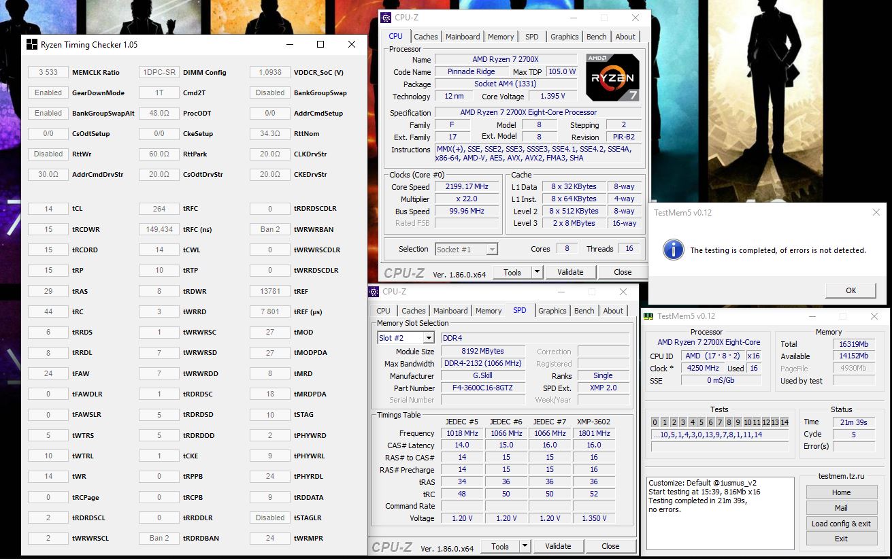Switch to Caches tab in the upper CPU-Z window
Viewport: 892px width, 559px height.
click(426, 37)
